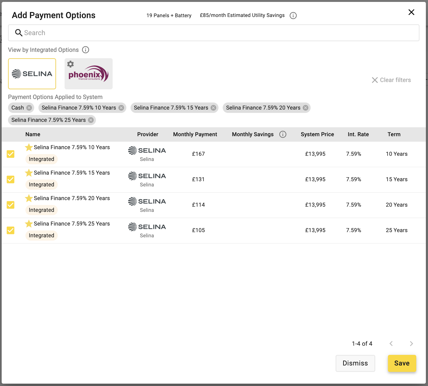Click the System Price column header
Viewport: 428px width, 386px height.
tap(317, 134)
